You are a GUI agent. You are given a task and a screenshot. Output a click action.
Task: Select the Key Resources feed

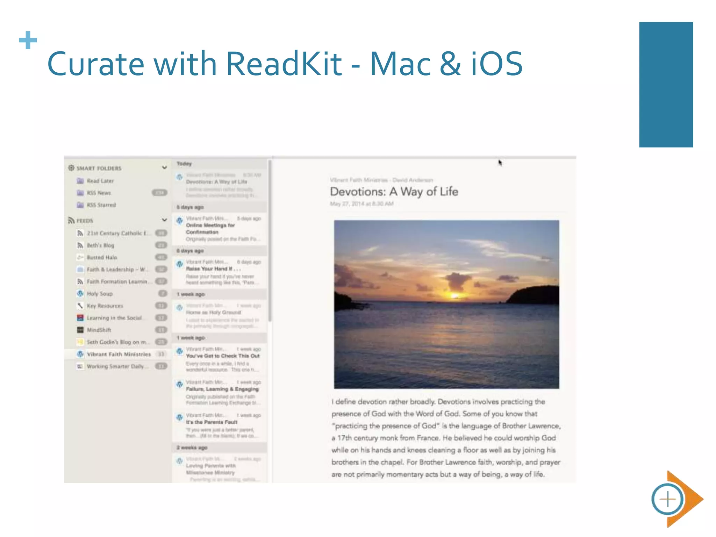[x=117, y=306]
